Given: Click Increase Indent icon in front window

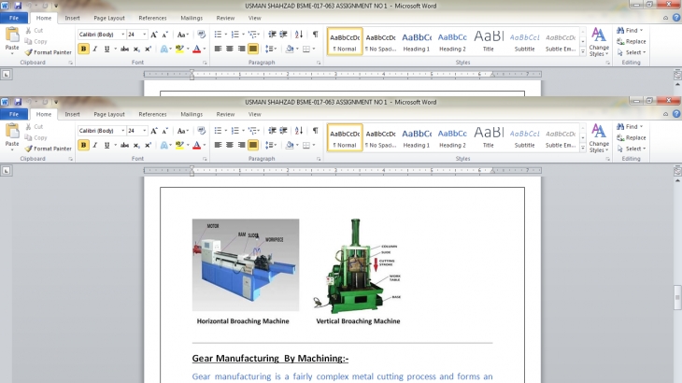Looking at the screenshot, I should [284, 131].
